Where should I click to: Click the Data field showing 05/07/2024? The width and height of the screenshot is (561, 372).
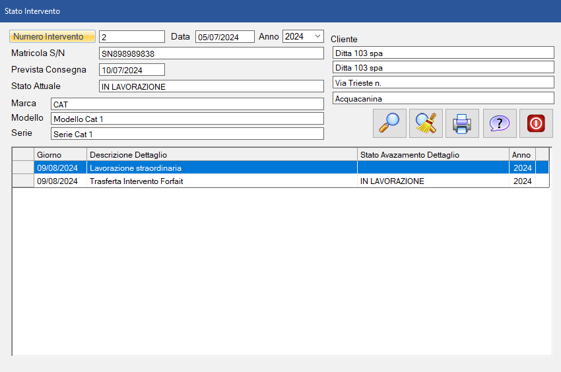tap(224, 37)
